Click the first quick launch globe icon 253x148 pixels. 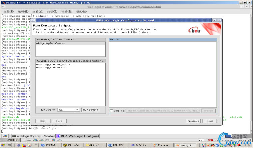pyautogui.click(x=18, y=145)
